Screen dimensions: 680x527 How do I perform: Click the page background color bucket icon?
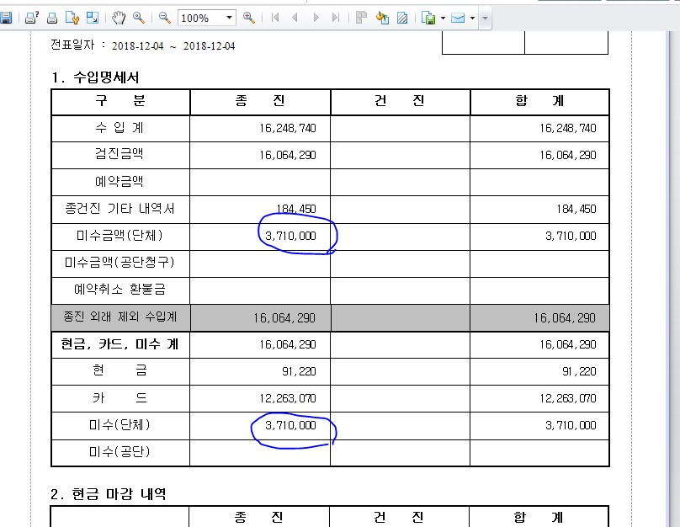382,18
